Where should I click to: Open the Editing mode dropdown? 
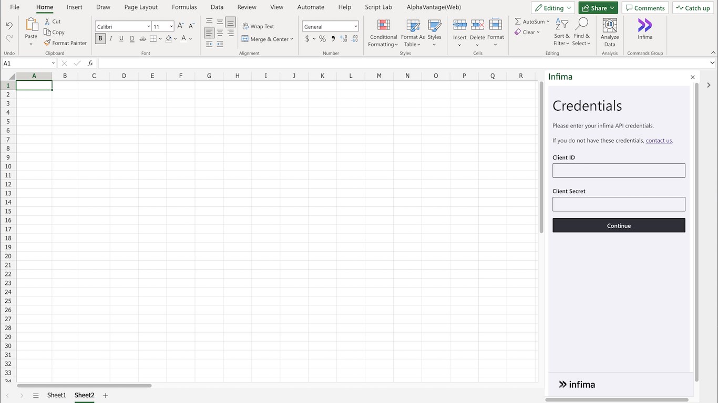click(x=552, y=8)
